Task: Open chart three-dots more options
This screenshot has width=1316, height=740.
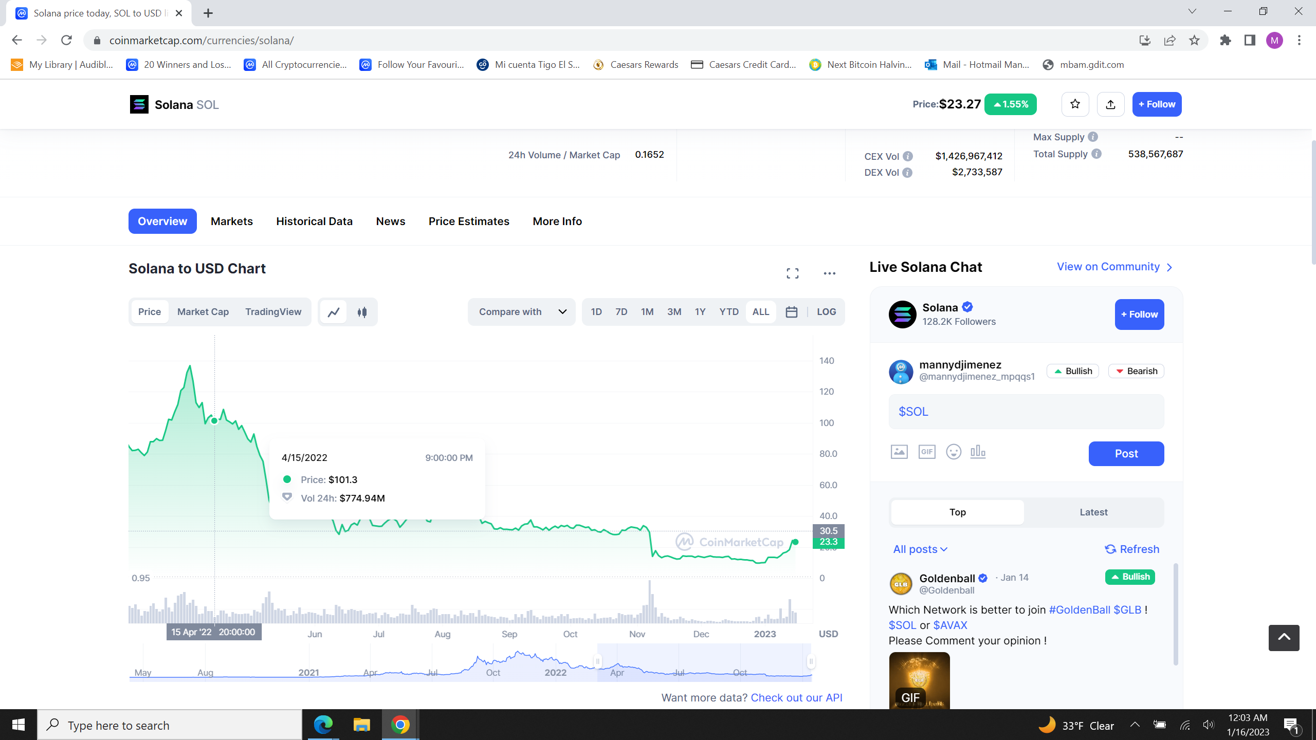Action: pos(830,273)
